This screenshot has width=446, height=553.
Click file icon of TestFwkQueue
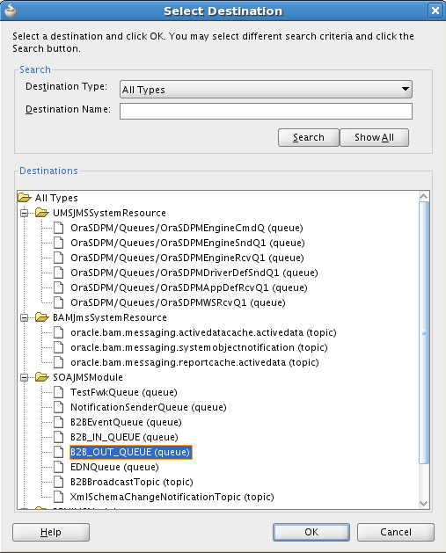59,392
